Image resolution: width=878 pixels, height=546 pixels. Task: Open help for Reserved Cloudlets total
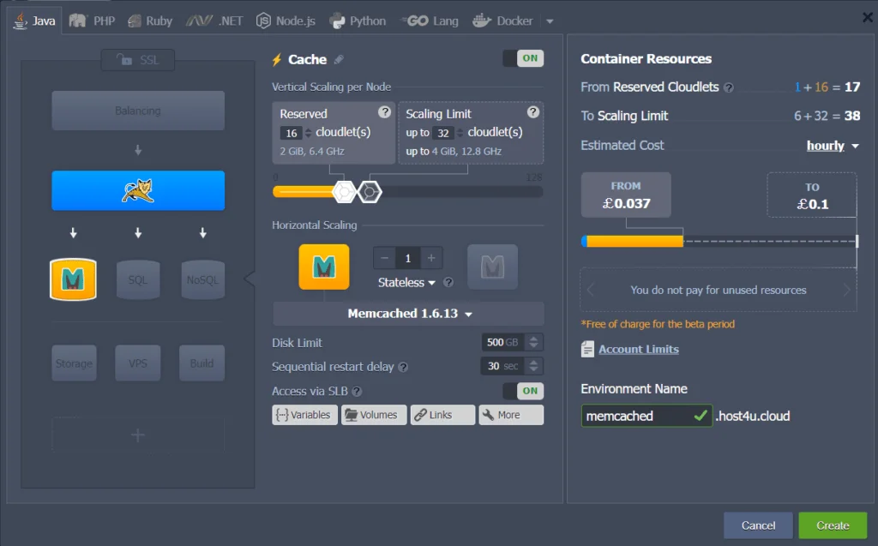(x=729, y=88)
